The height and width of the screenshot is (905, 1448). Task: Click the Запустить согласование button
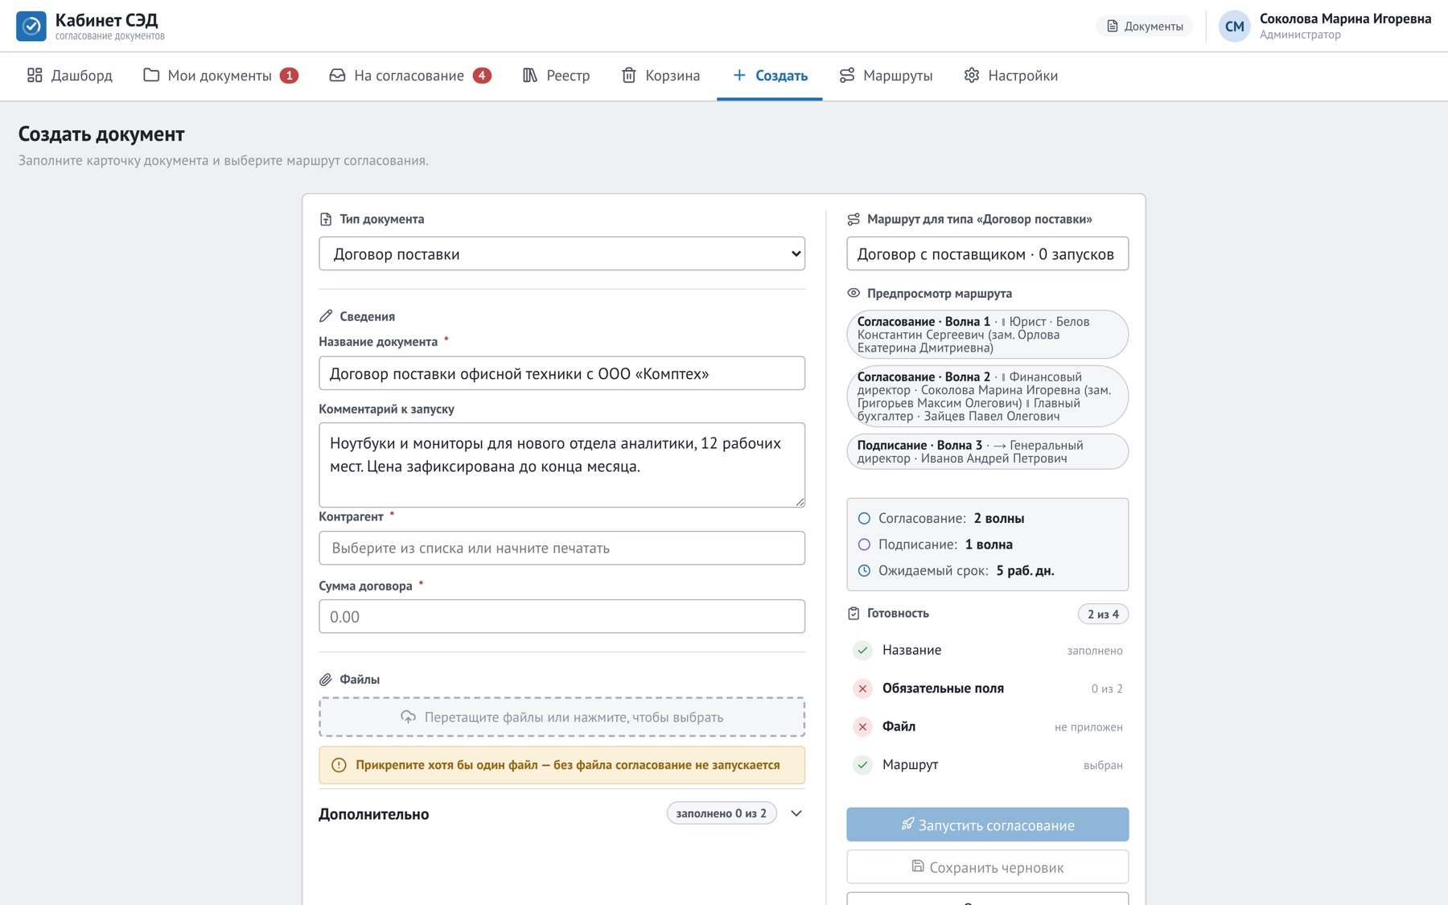coord(987,825)
